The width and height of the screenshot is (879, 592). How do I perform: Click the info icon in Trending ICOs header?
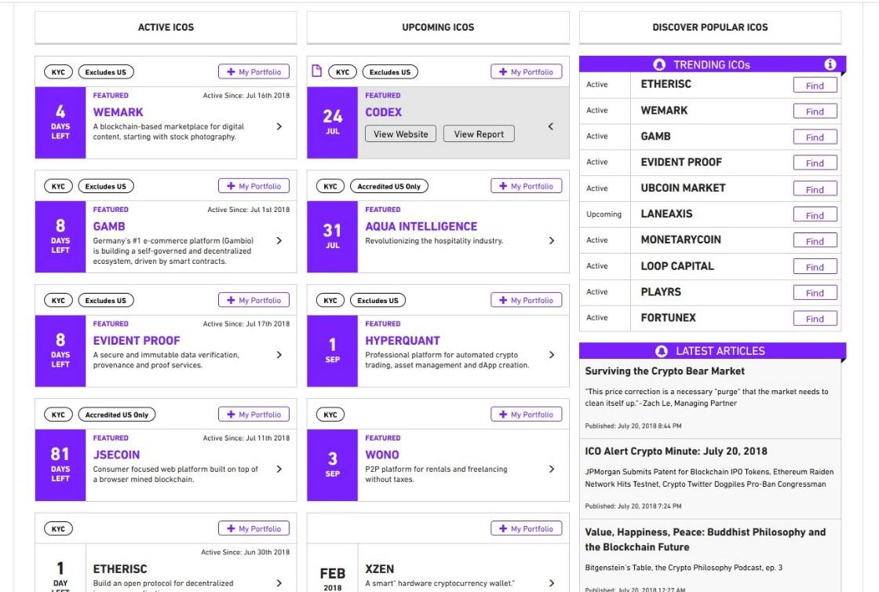830,64
